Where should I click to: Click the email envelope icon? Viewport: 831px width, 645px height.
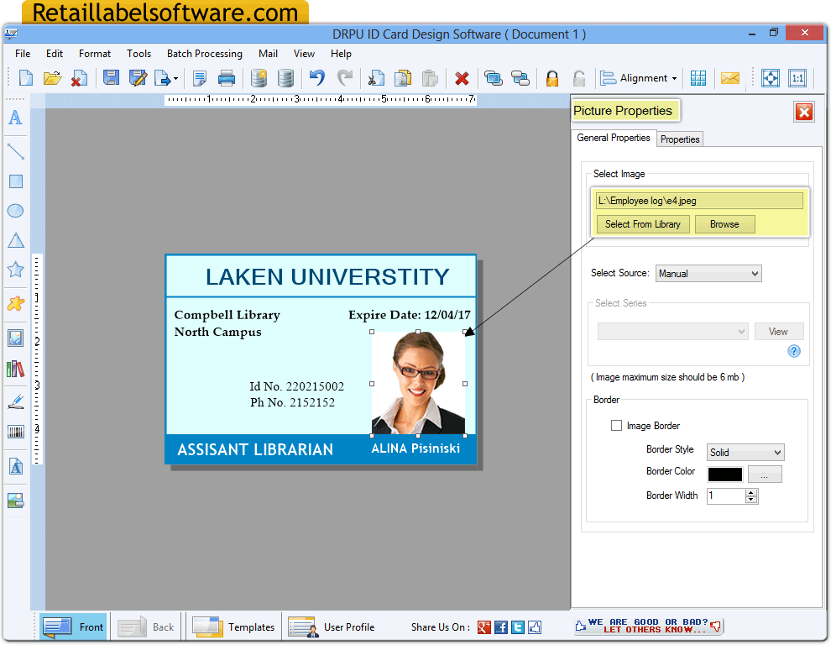tap(729, 78)
